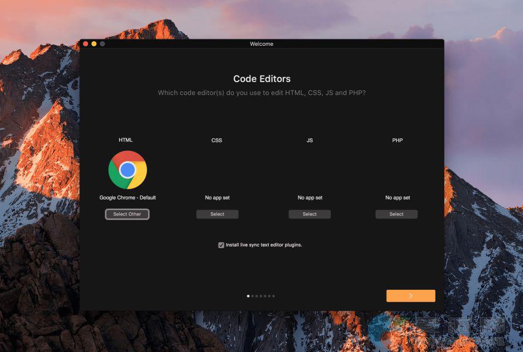Click the Code Editors heading

pos(261,79)
